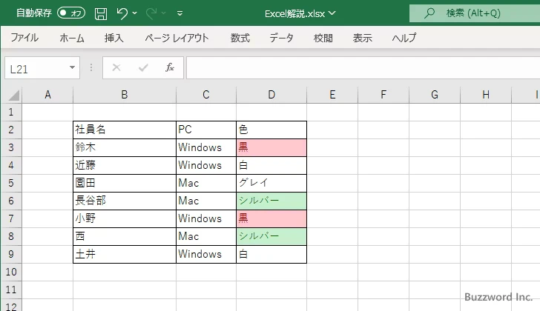Open the 挿入 tab
540x311 pixels.
point(114,38)
